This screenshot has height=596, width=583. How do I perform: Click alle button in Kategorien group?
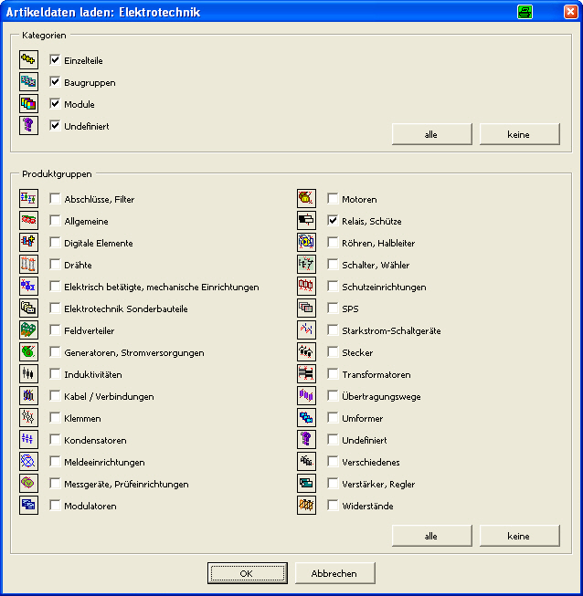point(432,134)
